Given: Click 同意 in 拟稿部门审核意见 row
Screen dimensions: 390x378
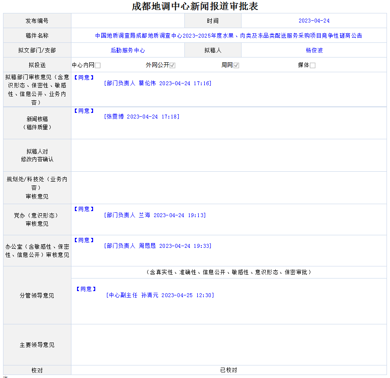Looking at the screenshot, I should tap(84, 77).
